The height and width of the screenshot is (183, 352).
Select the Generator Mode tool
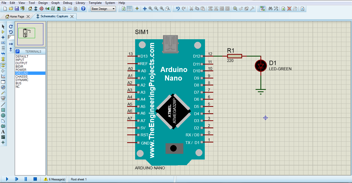tap(3, 87)
